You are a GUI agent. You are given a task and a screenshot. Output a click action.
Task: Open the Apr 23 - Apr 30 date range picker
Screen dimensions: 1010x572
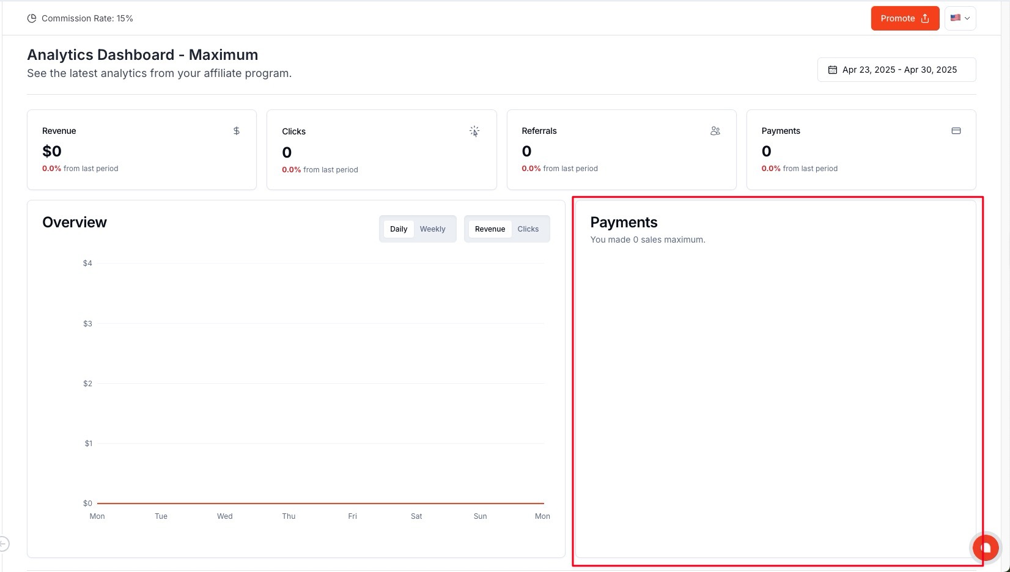coord(896,70)
